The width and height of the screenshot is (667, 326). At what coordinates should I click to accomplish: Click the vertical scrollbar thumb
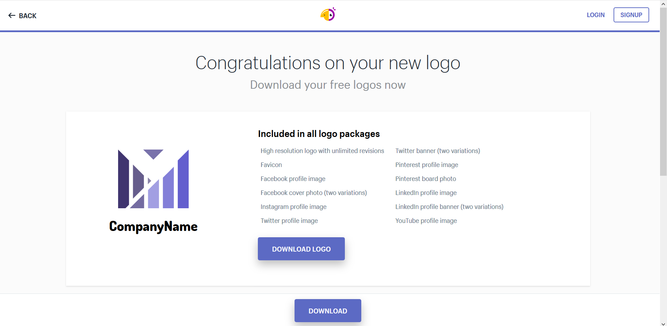pyautogui.click(x=663, y=92)
